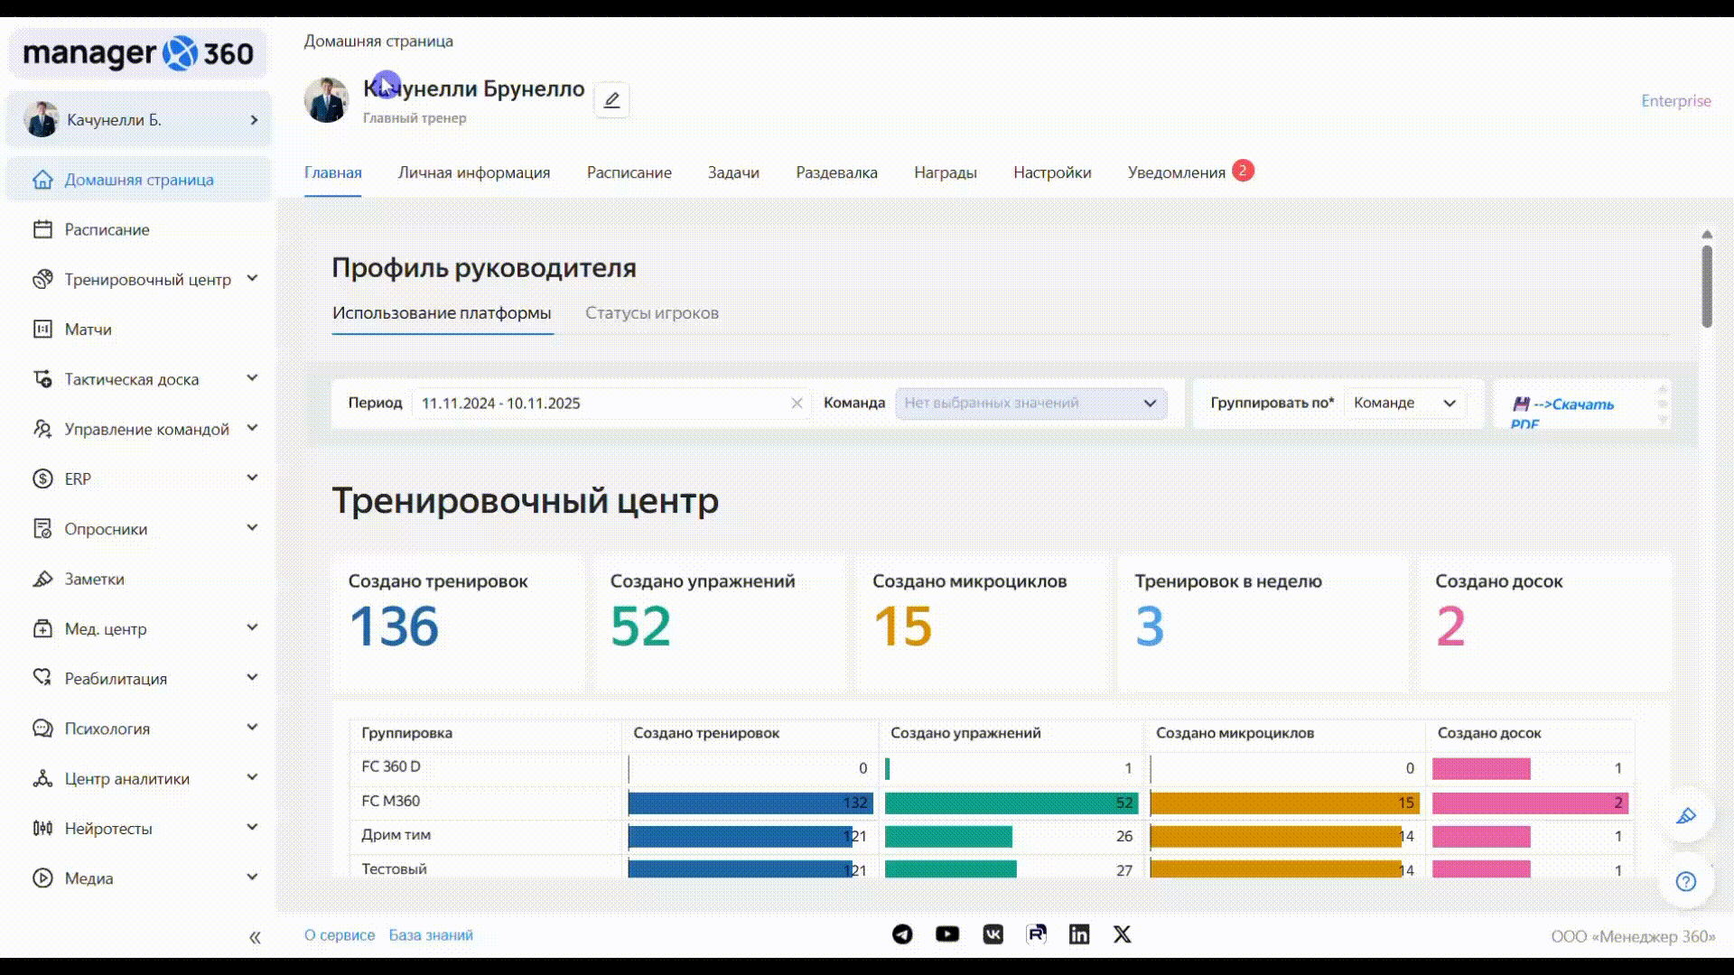Open the Команда dropdown filter
The width and height of the screenshot is (1734, 975).
click(x=1030, y=404)
